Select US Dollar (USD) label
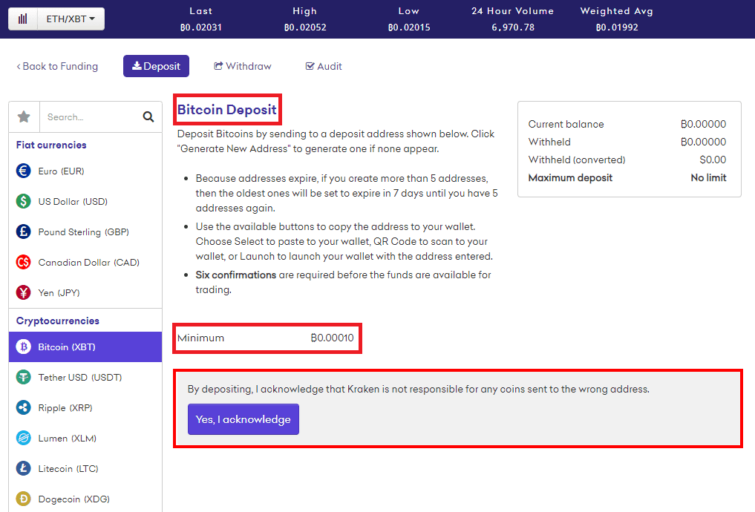The image size is (755, 512). 73,202
